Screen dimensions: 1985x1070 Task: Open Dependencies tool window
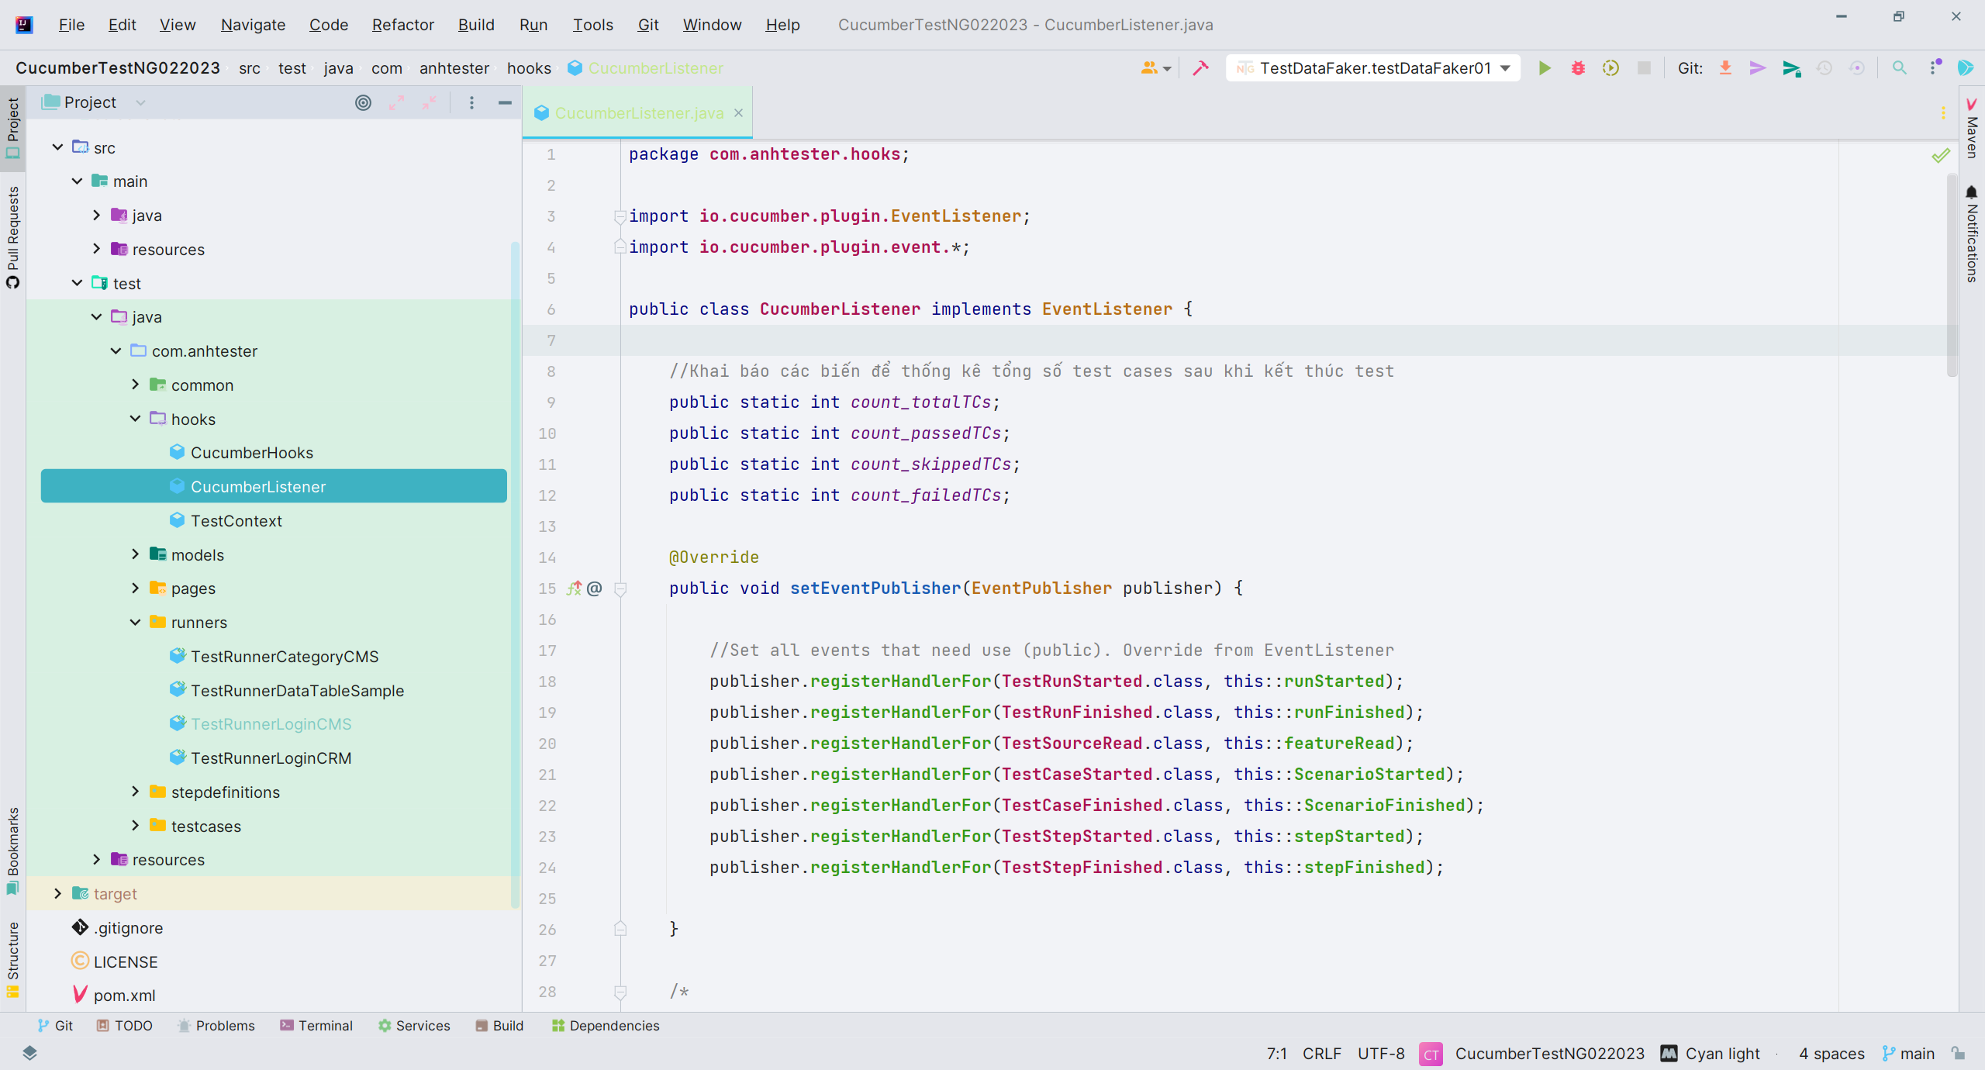[605, 1026]
